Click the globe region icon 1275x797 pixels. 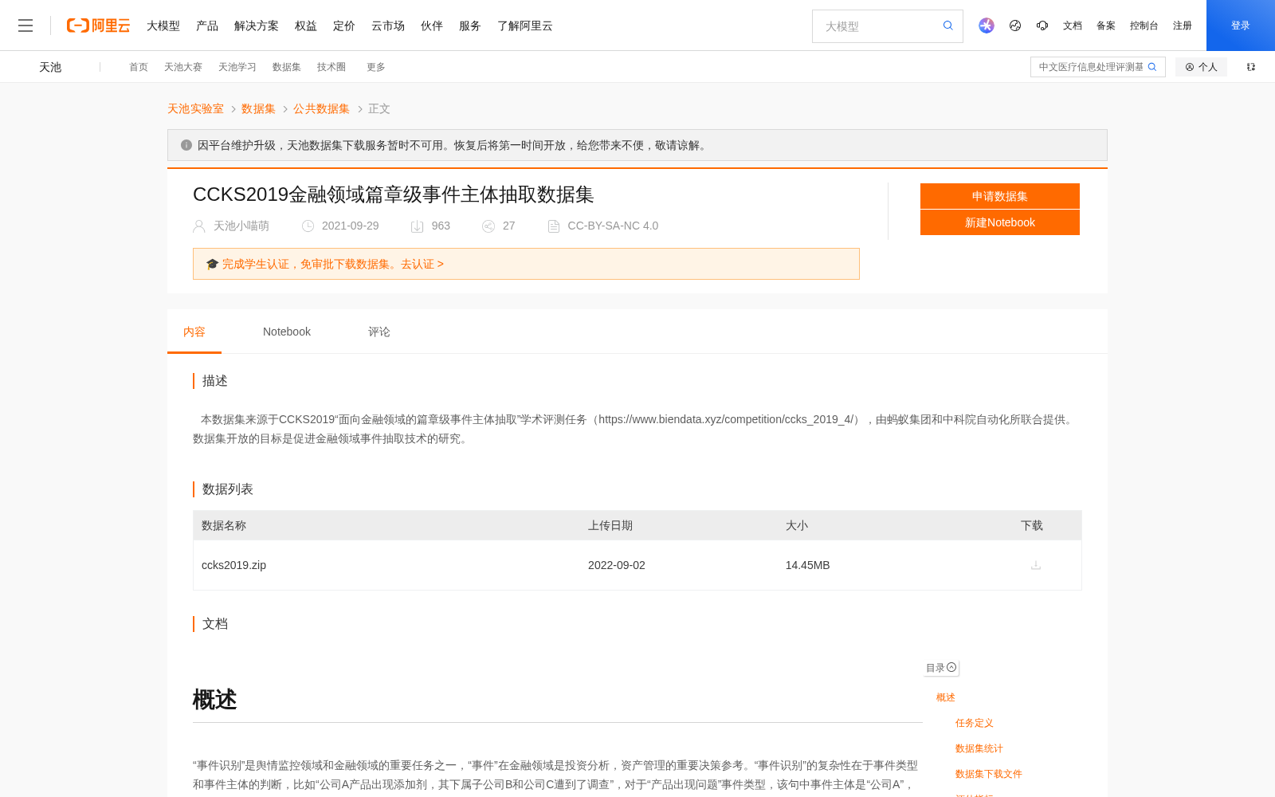point(1015,26)
